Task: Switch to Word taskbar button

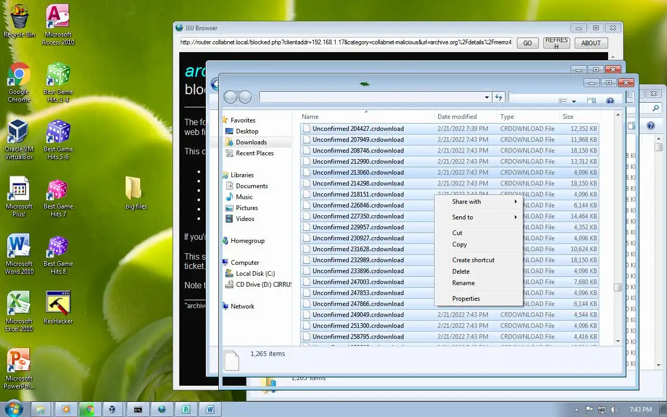Action: tap(210, 409)
